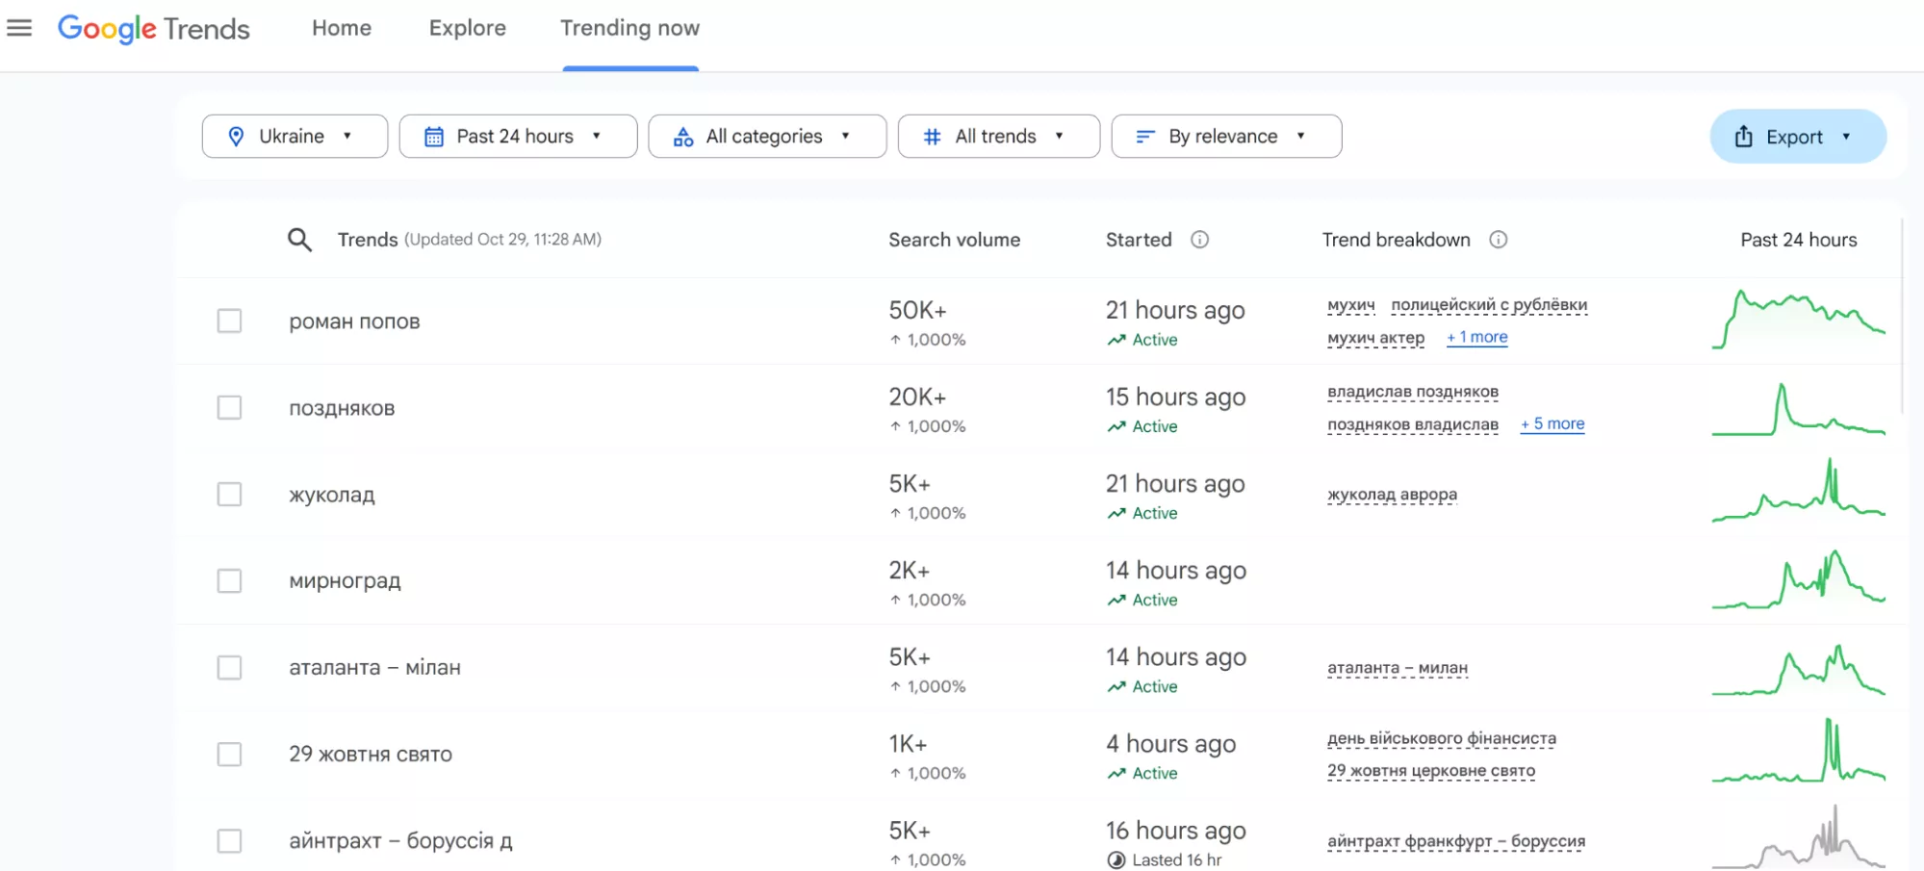Click the info icon next to Started
The height and width of the screenshot is (871, 1924).
pos(1199,240)
